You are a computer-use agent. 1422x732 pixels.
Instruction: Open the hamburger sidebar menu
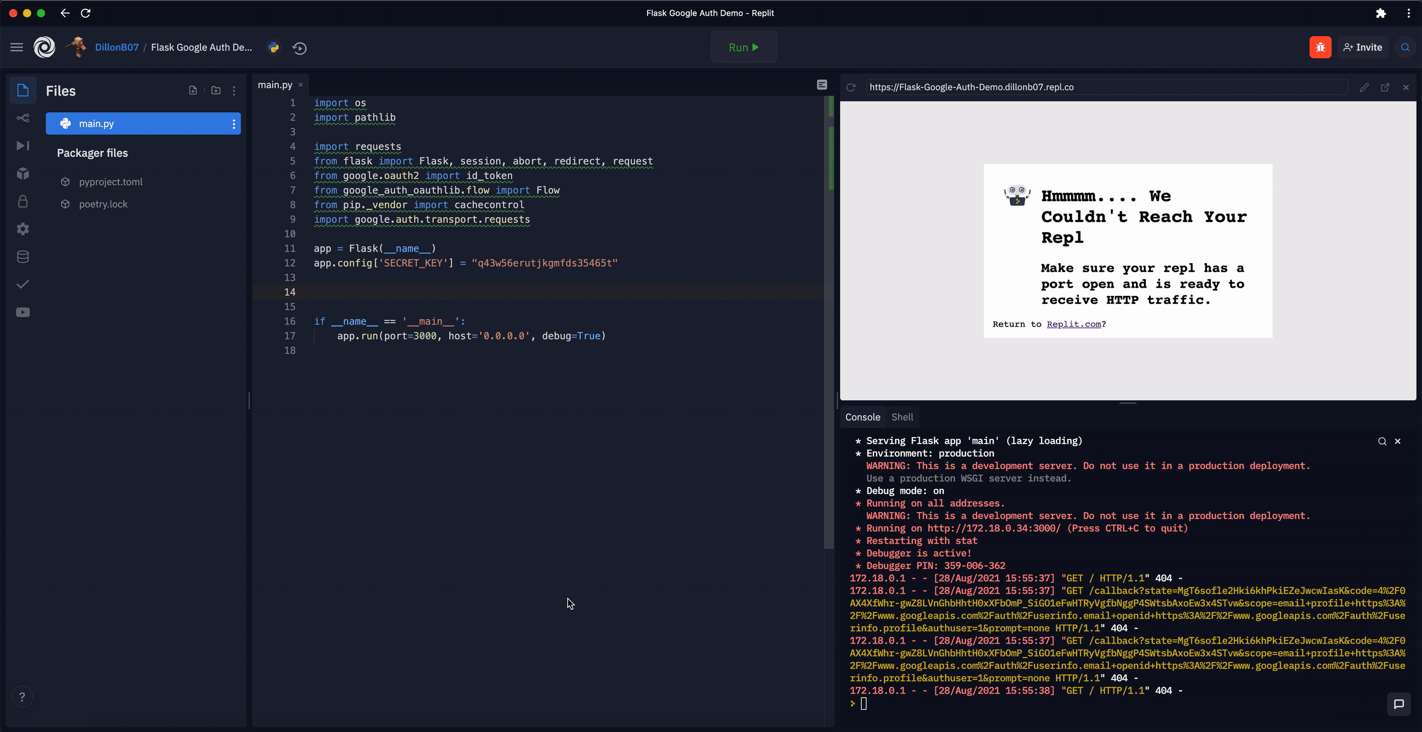pos(17,47)
